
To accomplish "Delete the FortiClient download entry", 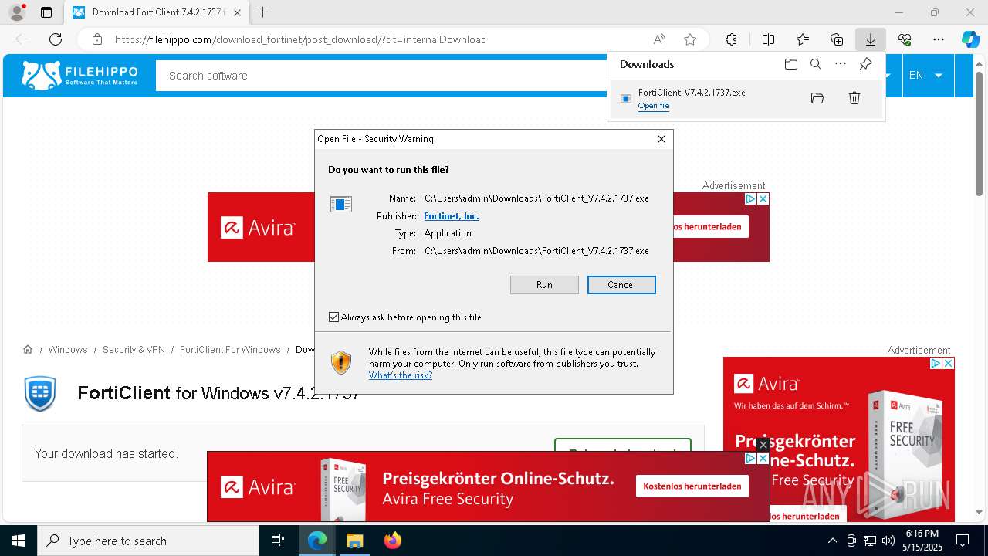I will (854, 98).
